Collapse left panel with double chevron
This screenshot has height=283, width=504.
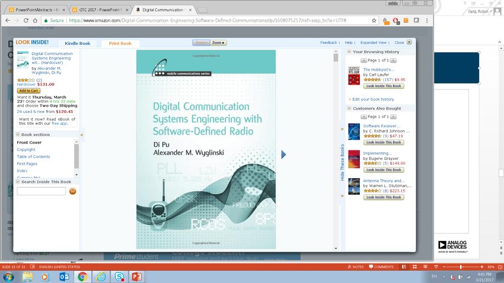[x=82, y=135]
